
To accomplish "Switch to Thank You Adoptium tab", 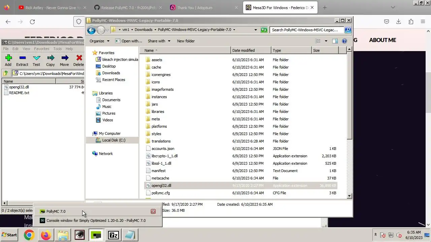I will [x=204, y=7].
